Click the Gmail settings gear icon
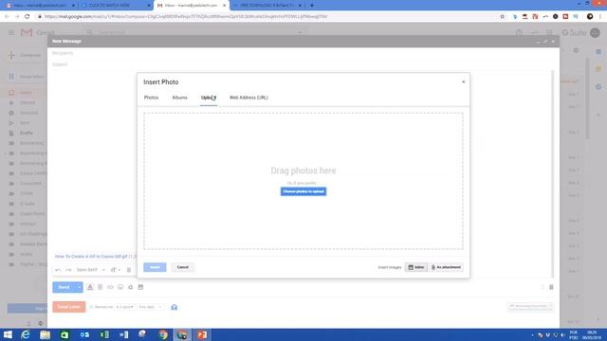The width and height of the screenshot is (607, 341). point(576,50)
